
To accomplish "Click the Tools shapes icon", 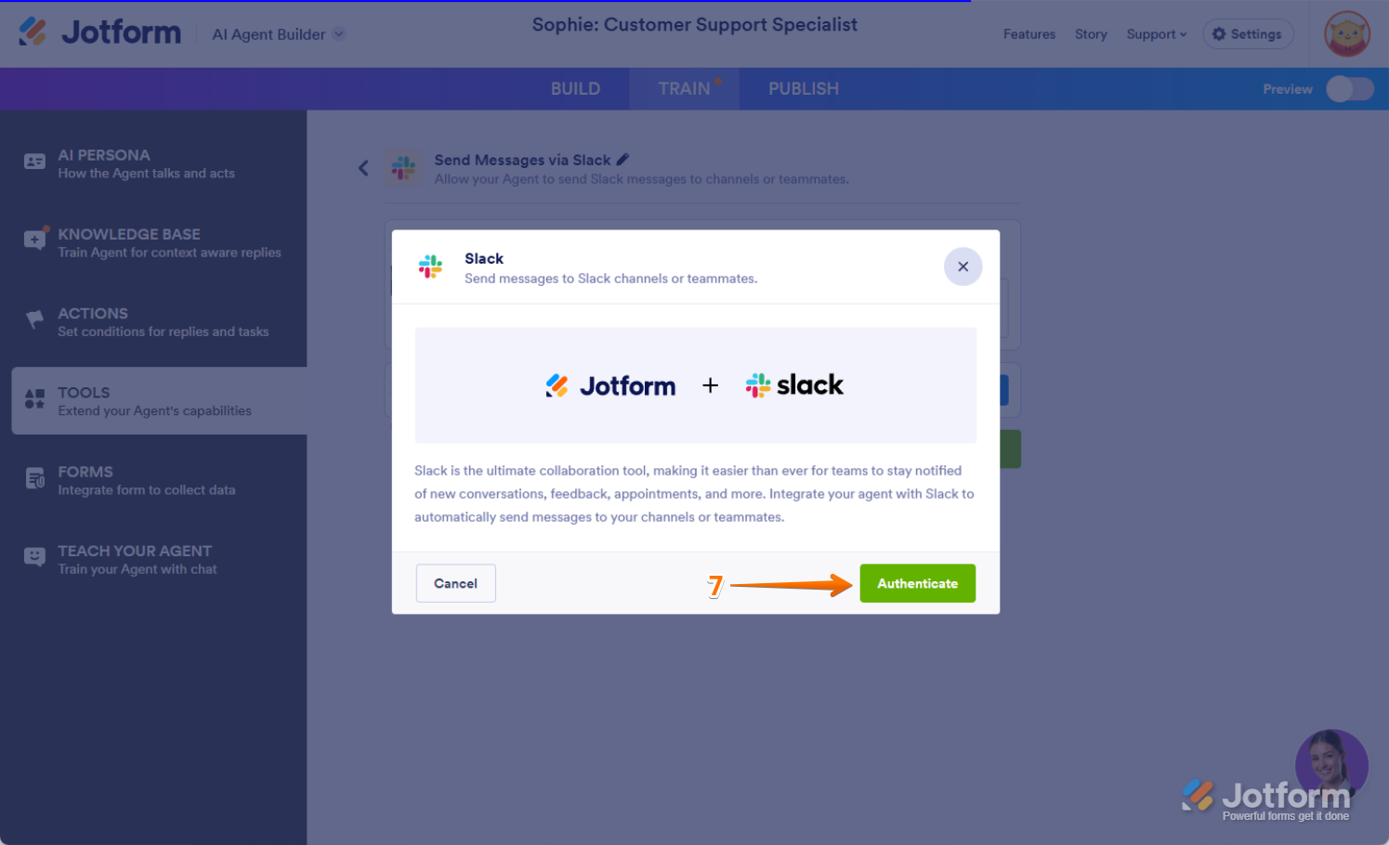I will pos(34,399).
